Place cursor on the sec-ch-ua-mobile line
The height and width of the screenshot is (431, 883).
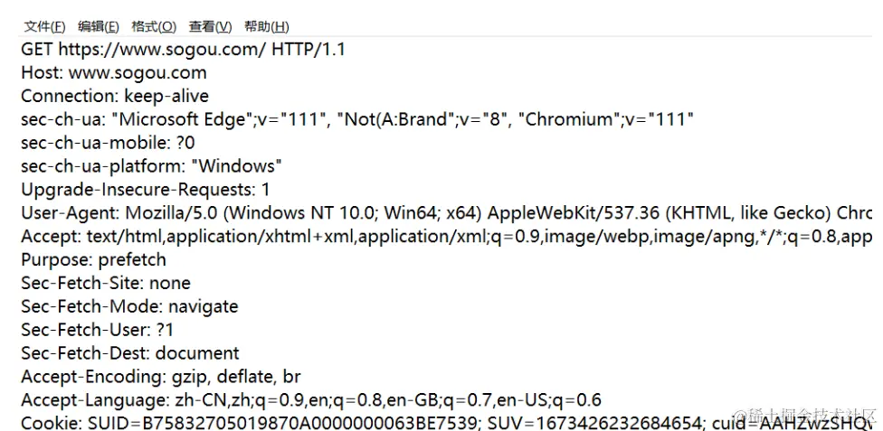coord(109,143)
